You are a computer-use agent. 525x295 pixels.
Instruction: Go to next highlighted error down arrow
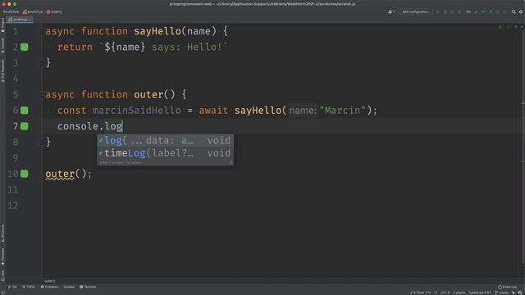click(x=522, y=27)
